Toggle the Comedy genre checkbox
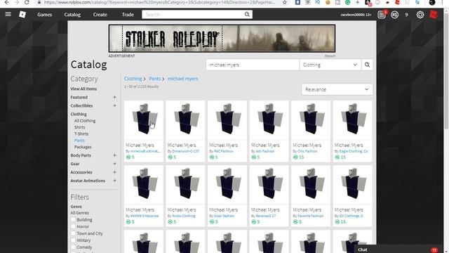The width and height of the screenshot is (449, 253). coord(73,247)
